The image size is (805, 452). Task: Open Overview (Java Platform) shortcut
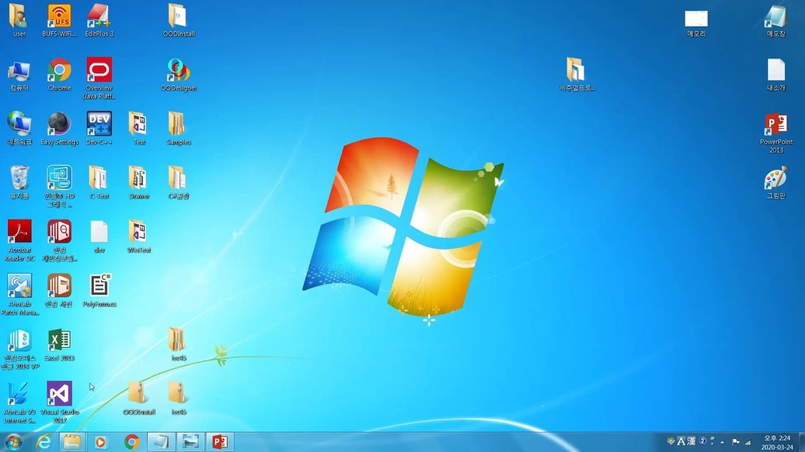click(99, 78)
